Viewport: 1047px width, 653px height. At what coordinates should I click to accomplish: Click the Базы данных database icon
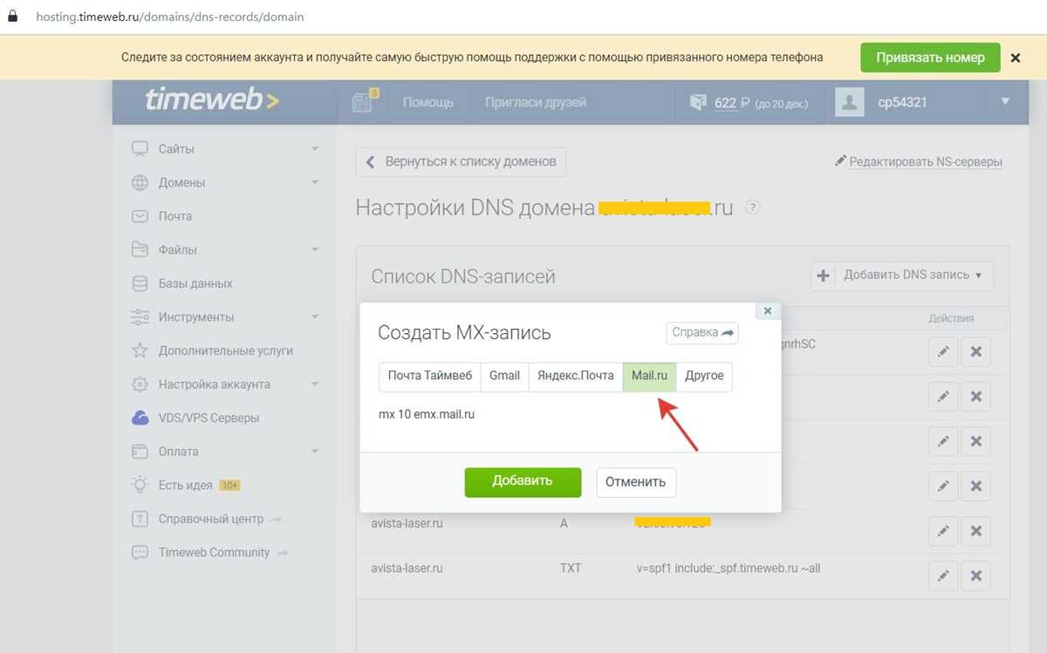click(140, 283)
